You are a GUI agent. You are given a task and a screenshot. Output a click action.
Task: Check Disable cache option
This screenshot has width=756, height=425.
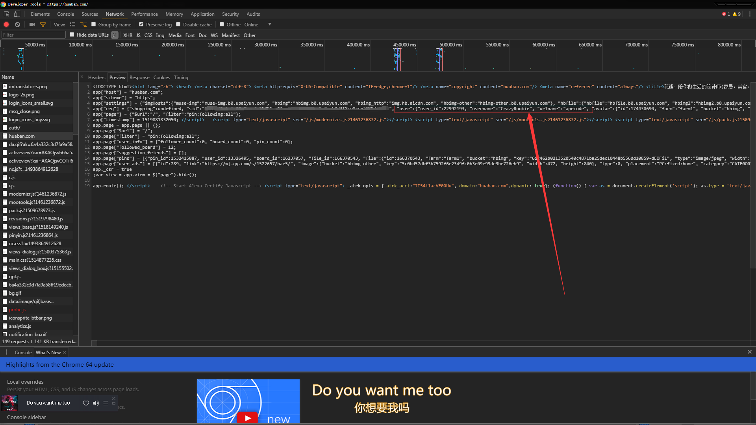(x=178, y=24)
